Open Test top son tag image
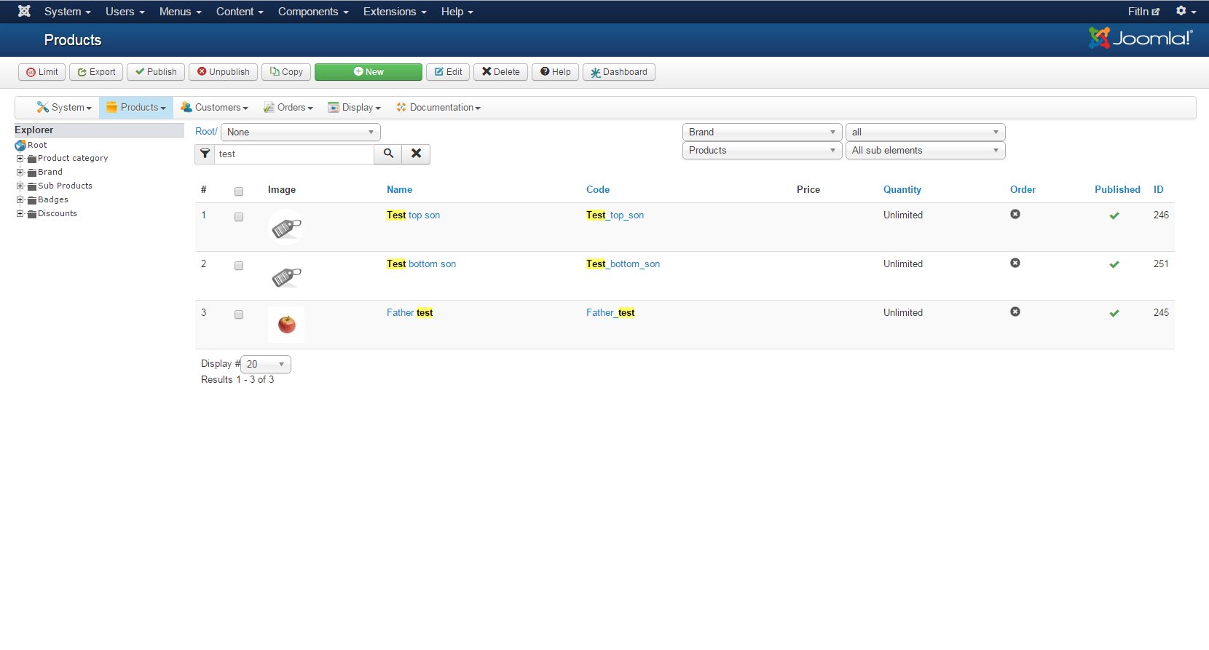The image size is (1209, 650). pyautogui.click(x=286, y=227)
